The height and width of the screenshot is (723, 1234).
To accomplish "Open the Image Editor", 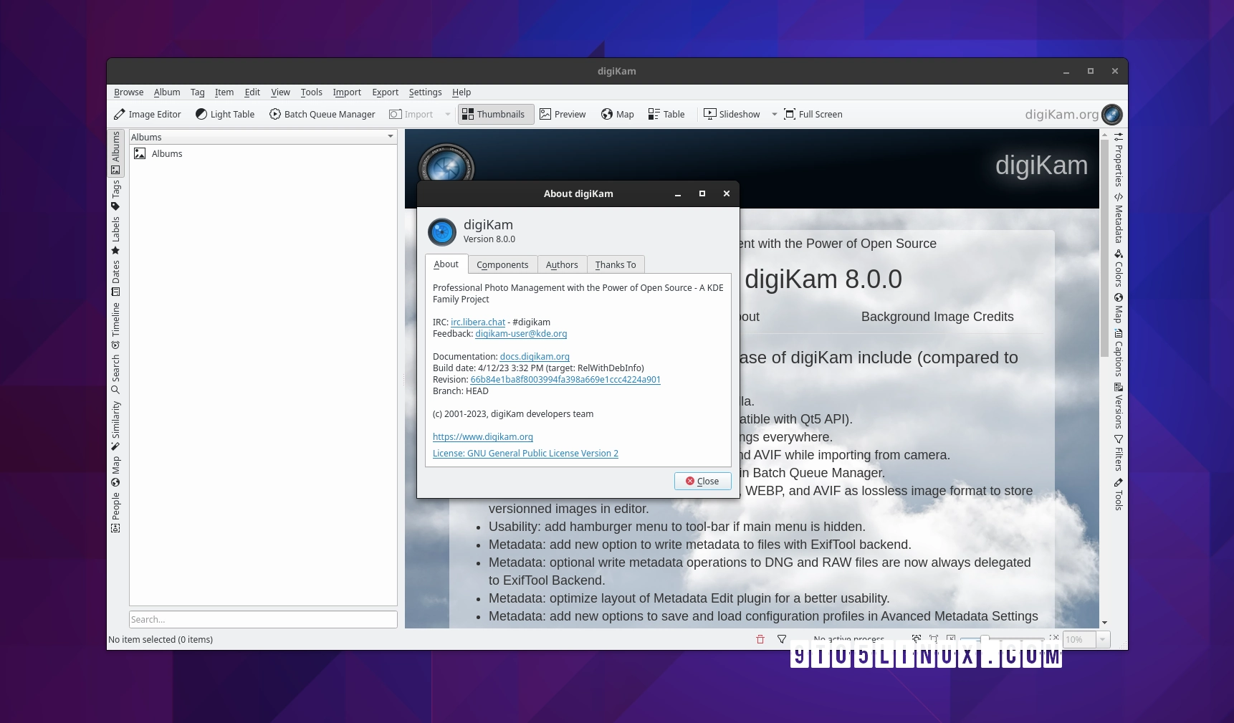I will [148, 114].
